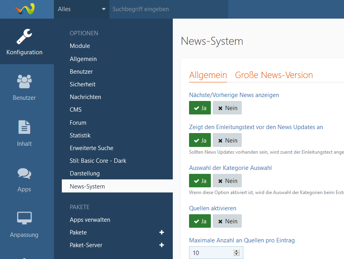Click the WoltLab logo icon

(25, 9)
